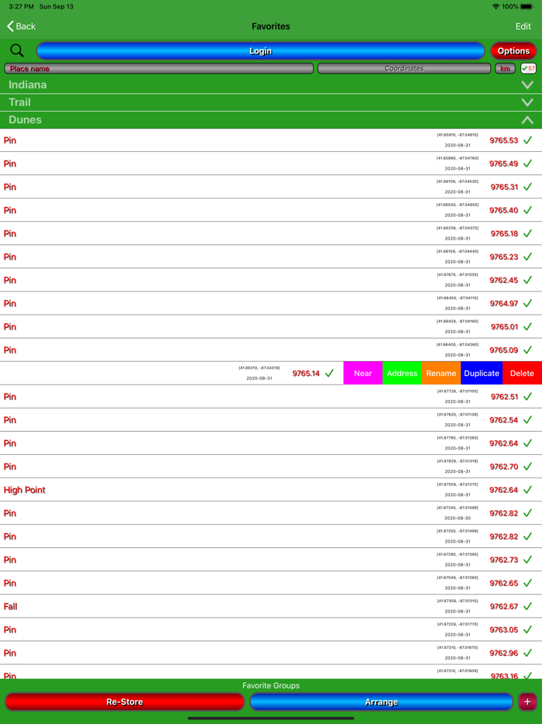Toggle the select-all 57 checkbox
542x724 pixels.
click(528, 68)
